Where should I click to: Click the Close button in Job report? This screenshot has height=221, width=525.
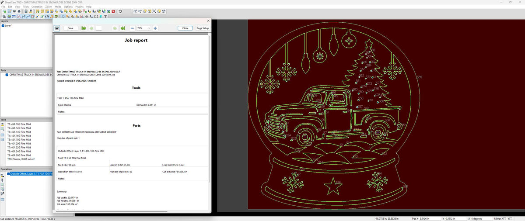[x=185, y=28]
